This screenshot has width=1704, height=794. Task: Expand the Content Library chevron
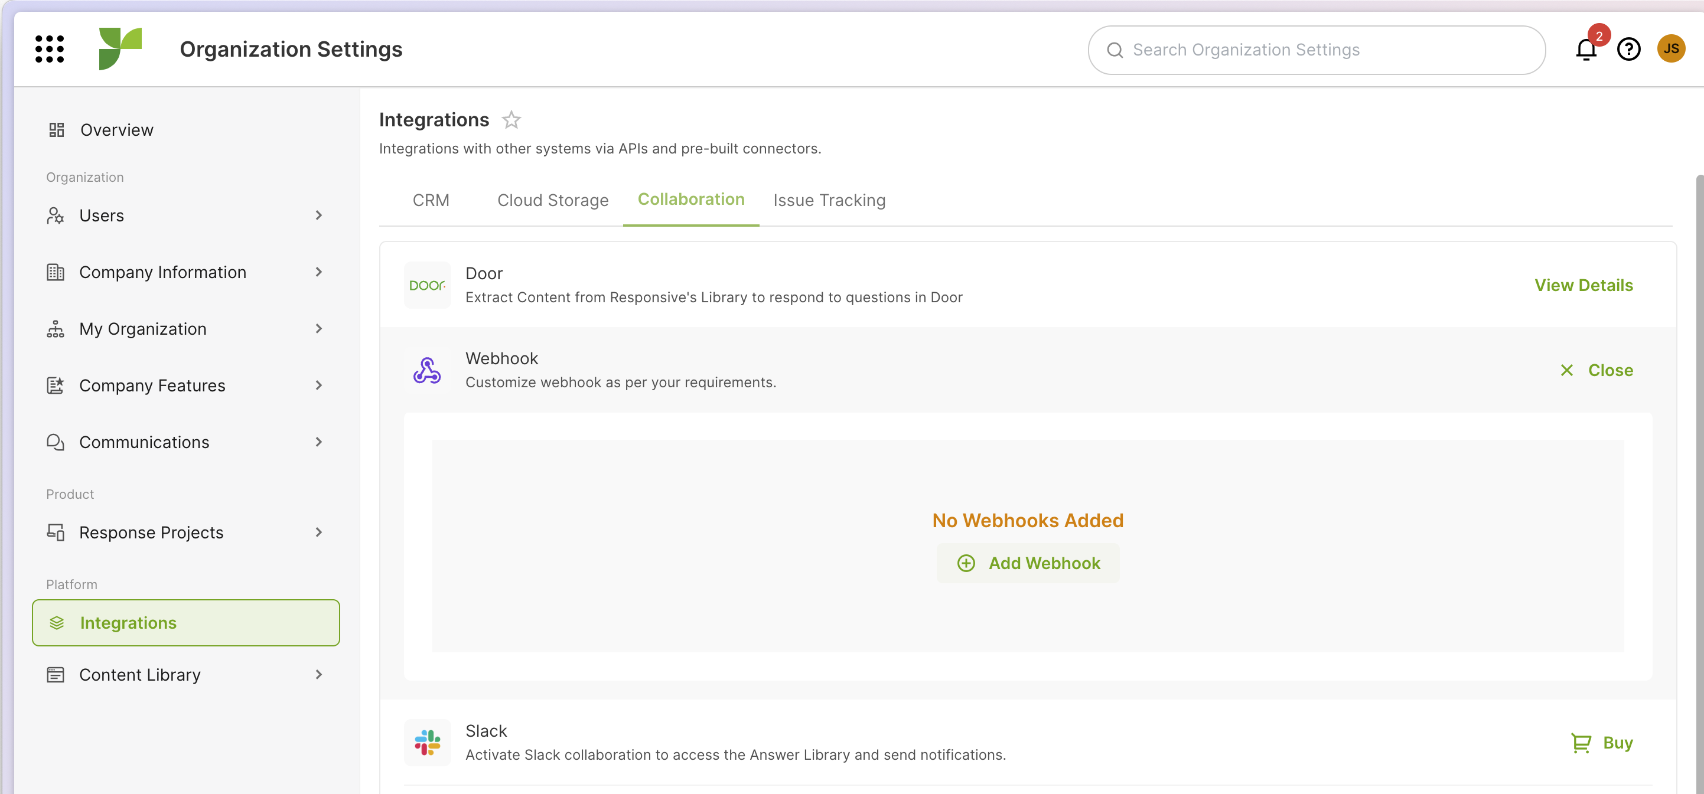pos(319,674)
